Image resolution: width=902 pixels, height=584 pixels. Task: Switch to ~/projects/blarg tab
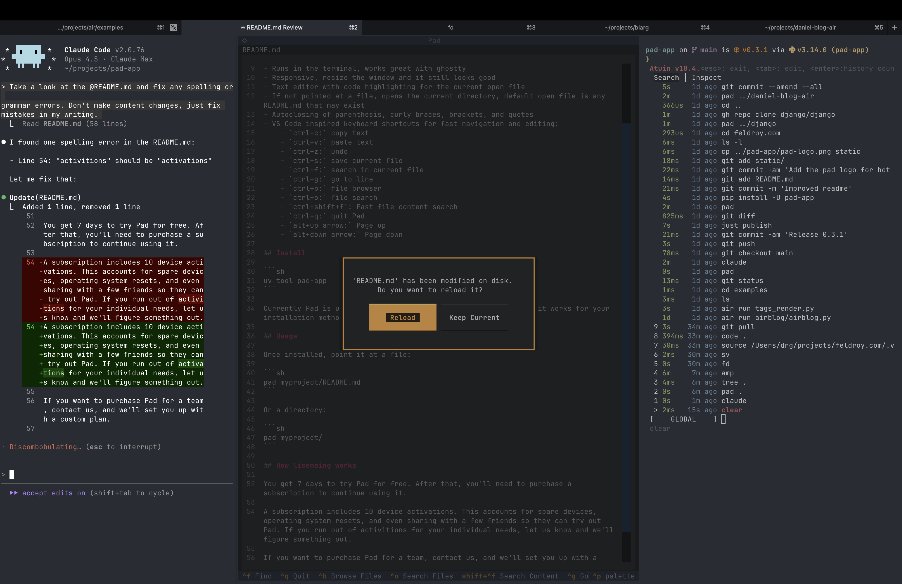pos(626,27)
